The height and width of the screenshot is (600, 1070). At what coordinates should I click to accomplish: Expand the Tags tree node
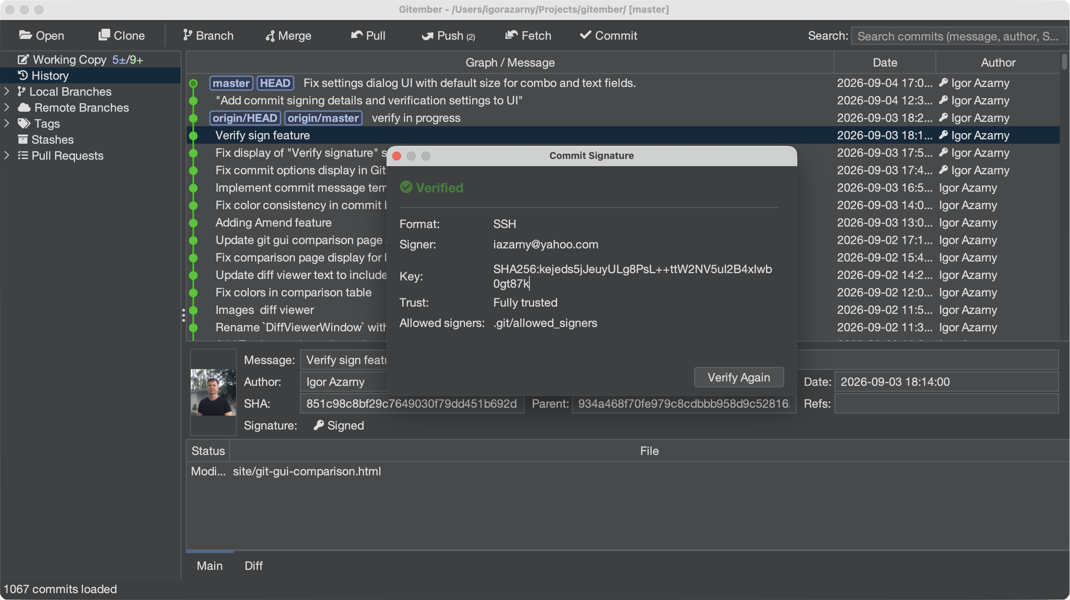pyautogui.click(x=7, y=123)
